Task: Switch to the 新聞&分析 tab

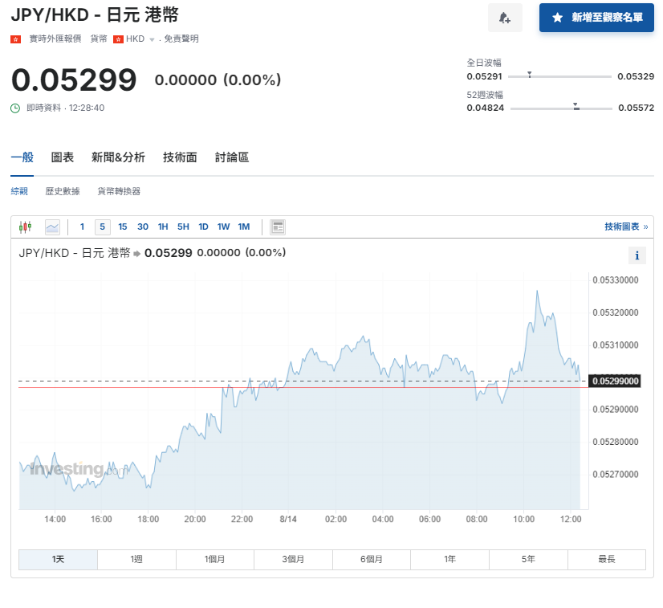Action: pyautogui.click(x=118, y=157)
